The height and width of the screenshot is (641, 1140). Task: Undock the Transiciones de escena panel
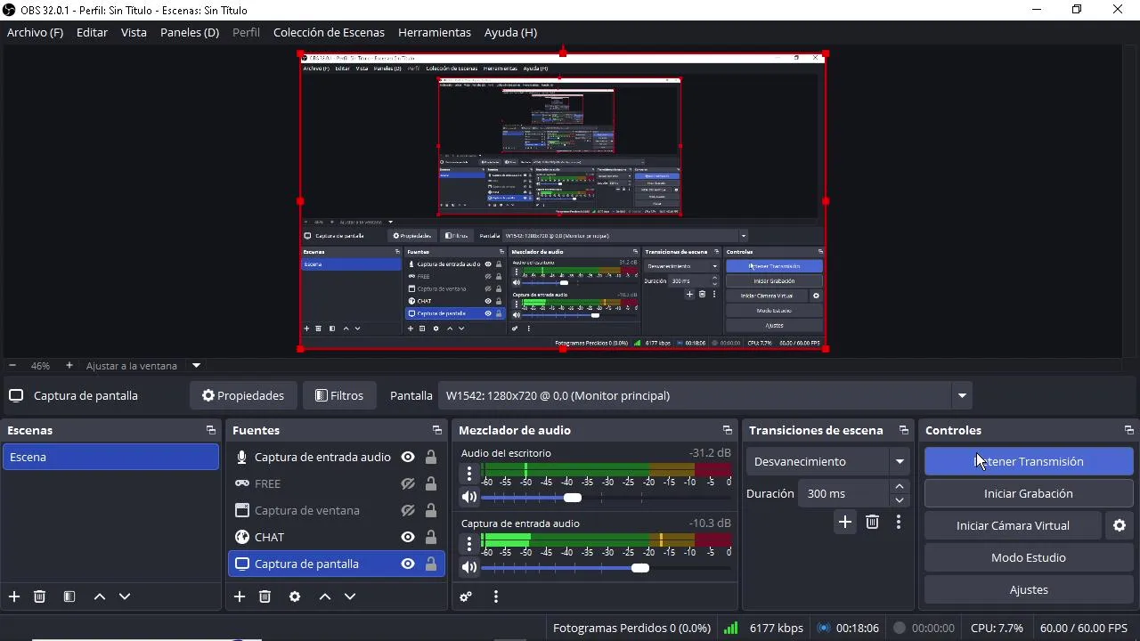(x=904, y=430)
